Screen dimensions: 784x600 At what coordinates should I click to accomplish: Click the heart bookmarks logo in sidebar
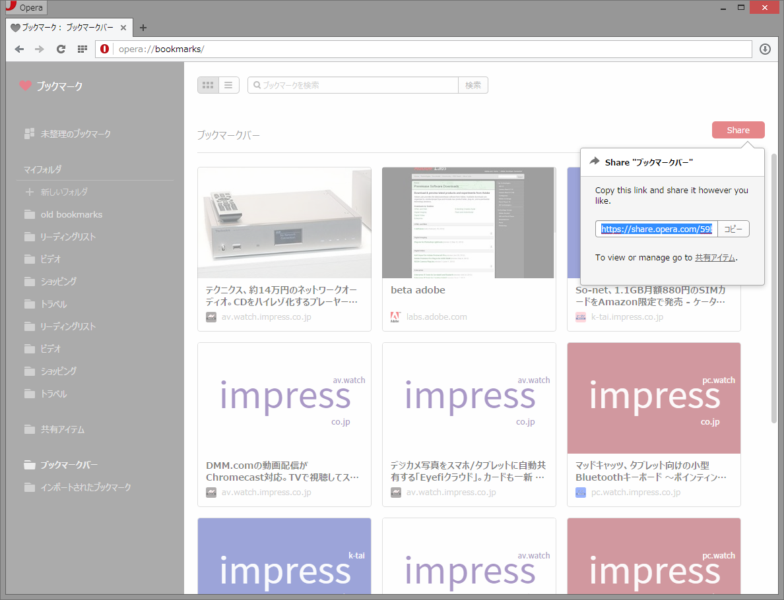point(25,86)
